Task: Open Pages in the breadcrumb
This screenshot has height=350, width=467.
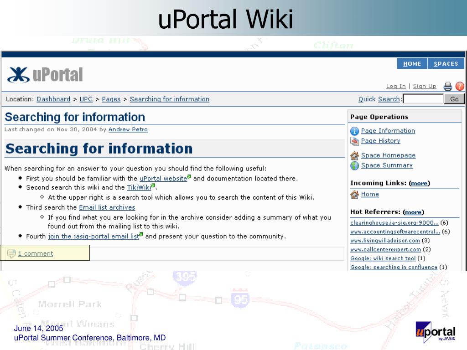Action: (111, 99)
